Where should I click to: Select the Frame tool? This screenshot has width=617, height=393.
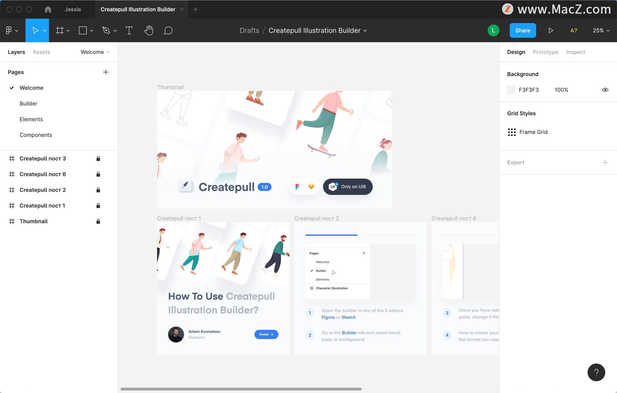(59, 31)
